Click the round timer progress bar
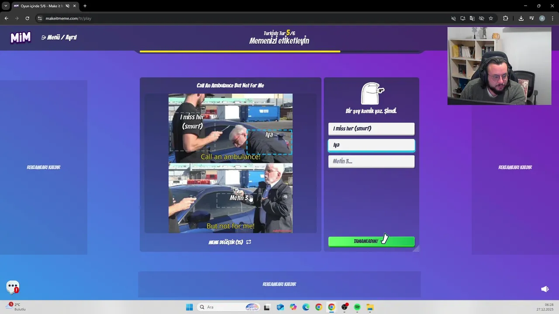Viewport: 559px width, 314px height. click(279, 51)
